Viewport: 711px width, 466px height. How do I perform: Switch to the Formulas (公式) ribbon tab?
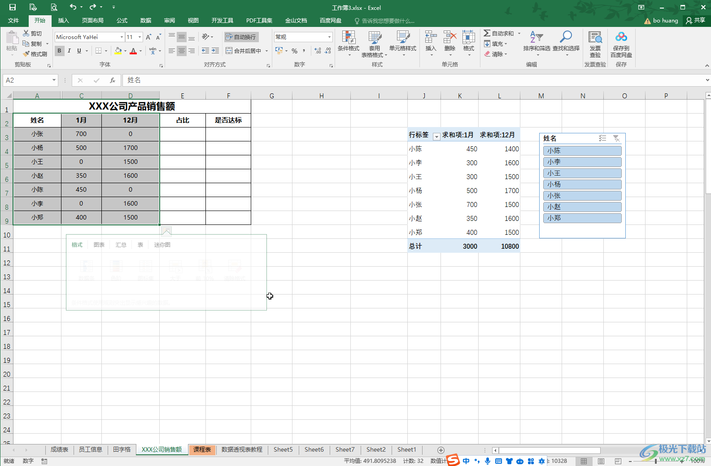pos(122,21)
